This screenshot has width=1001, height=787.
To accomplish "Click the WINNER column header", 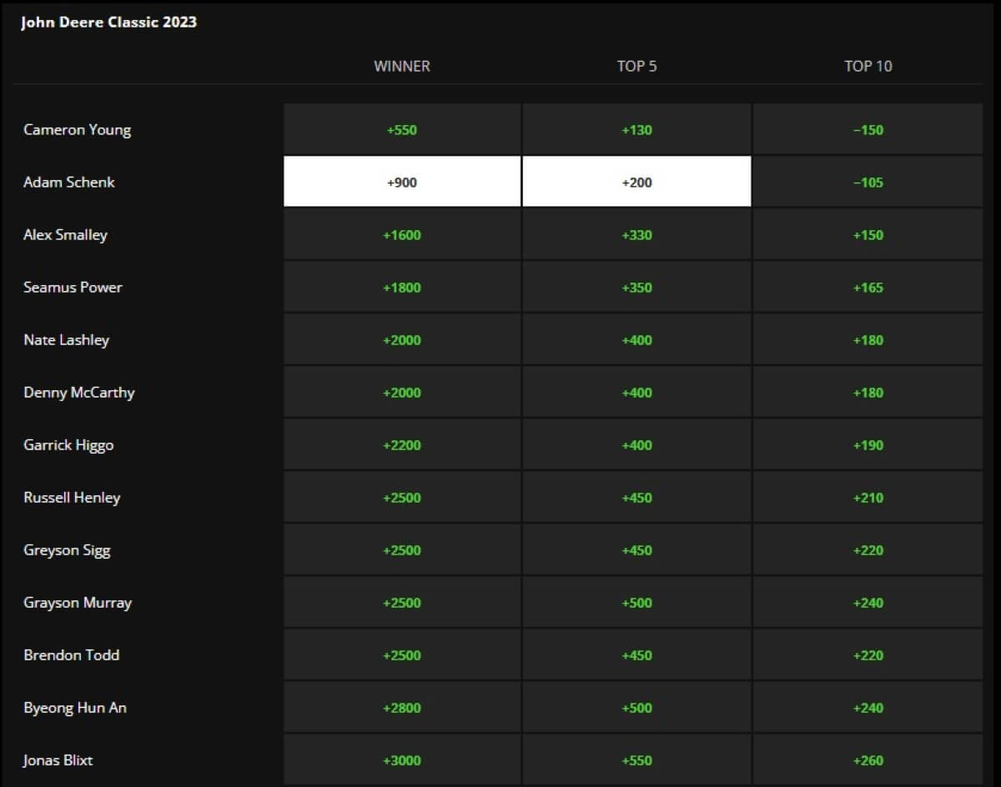I will coord(402,66).
